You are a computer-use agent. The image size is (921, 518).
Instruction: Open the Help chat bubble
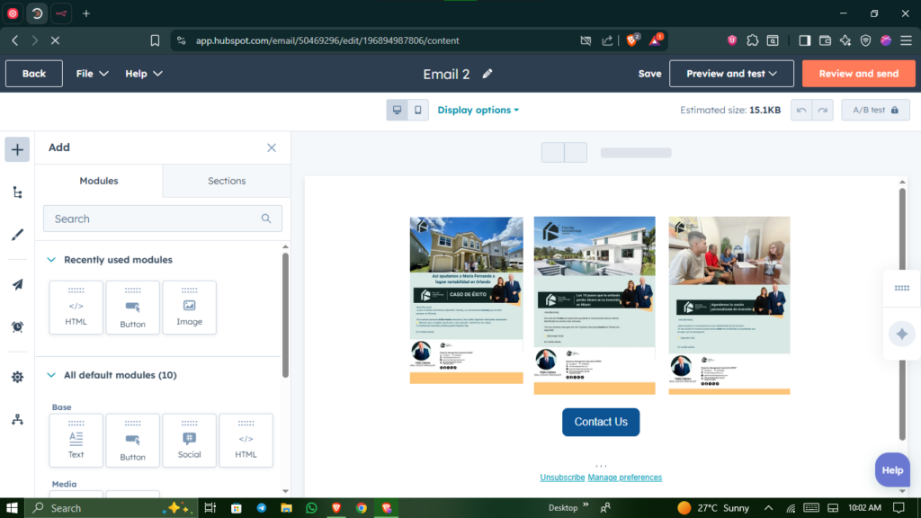(x=892, y=469)
